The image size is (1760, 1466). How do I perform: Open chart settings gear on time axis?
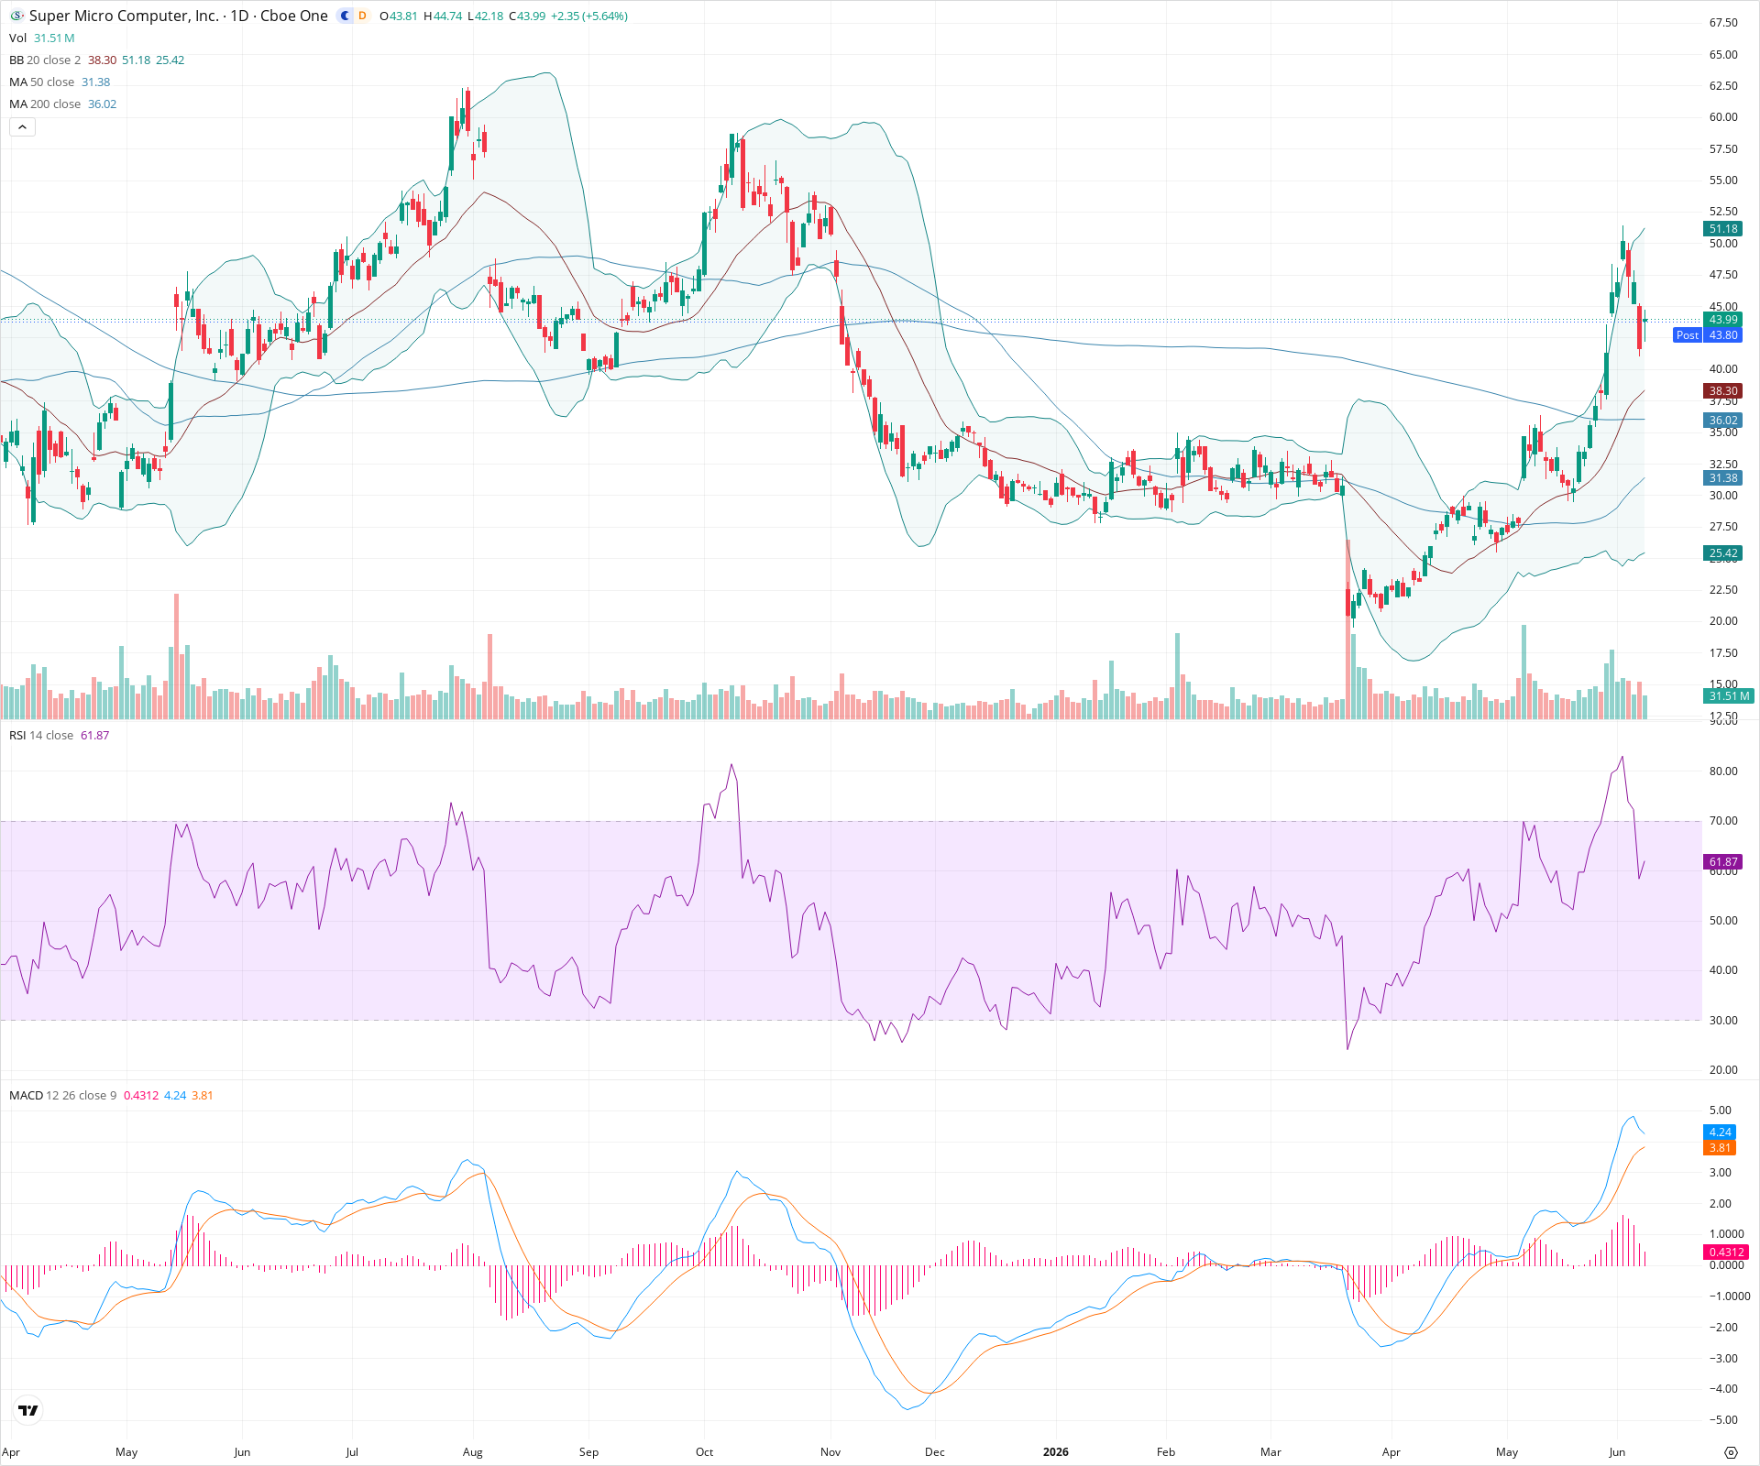(1731, 1452)
